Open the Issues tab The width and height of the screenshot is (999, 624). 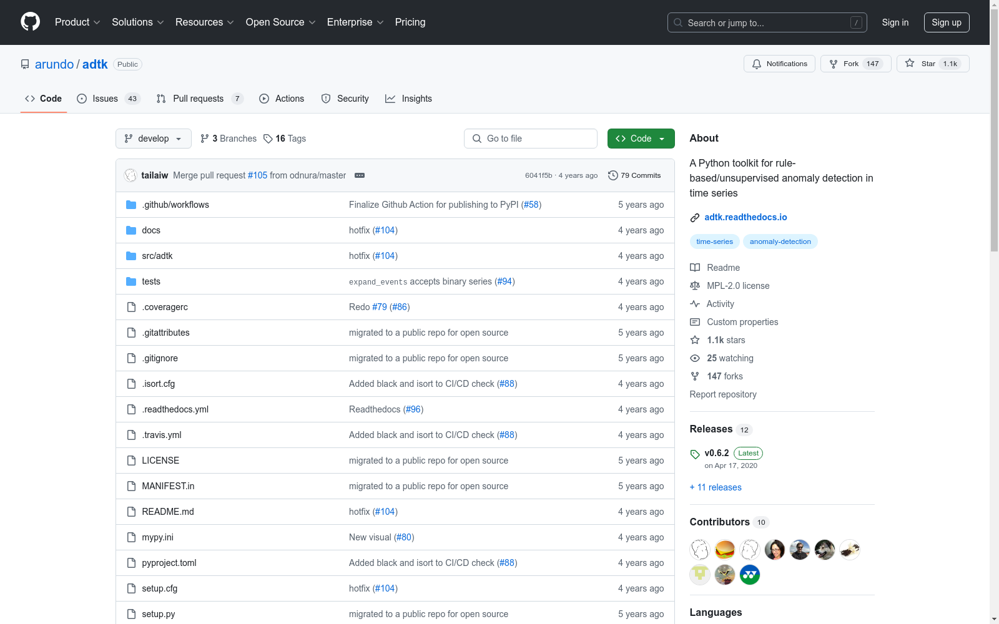109,99
